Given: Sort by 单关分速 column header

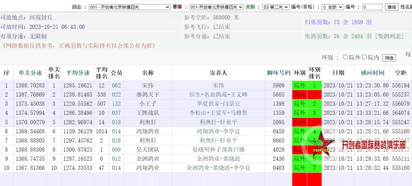Looking at the screenshot, I should (30, 73).
